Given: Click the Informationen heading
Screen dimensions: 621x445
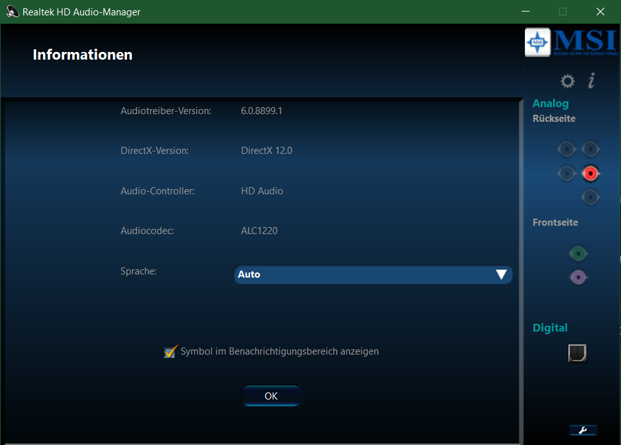Looking at the screenshot, I should click(x=83, y=55).
